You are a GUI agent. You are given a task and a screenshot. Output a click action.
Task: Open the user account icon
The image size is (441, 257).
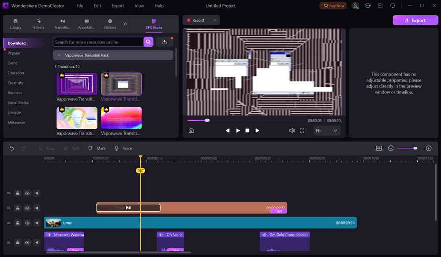click(x=355, y=6)
